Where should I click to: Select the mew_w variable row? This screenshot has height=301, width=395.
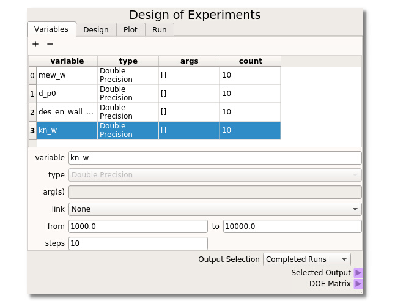pyautogui.click(x=66, y=75)
